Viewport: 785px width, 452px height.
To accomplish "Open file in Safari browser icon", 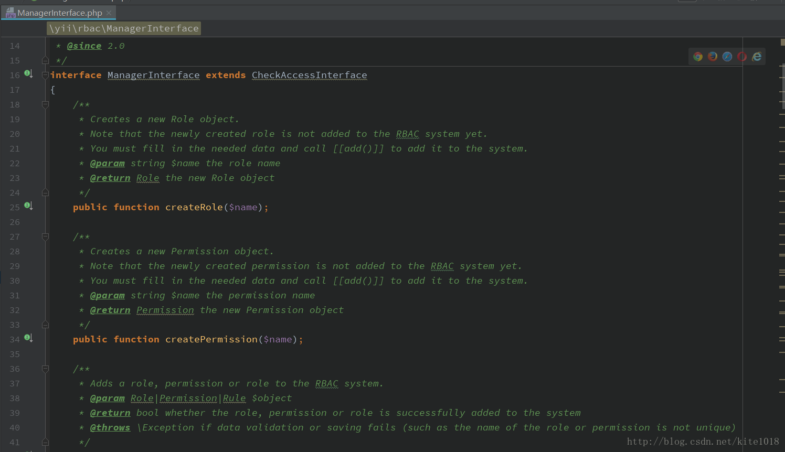I will [727, 57].
